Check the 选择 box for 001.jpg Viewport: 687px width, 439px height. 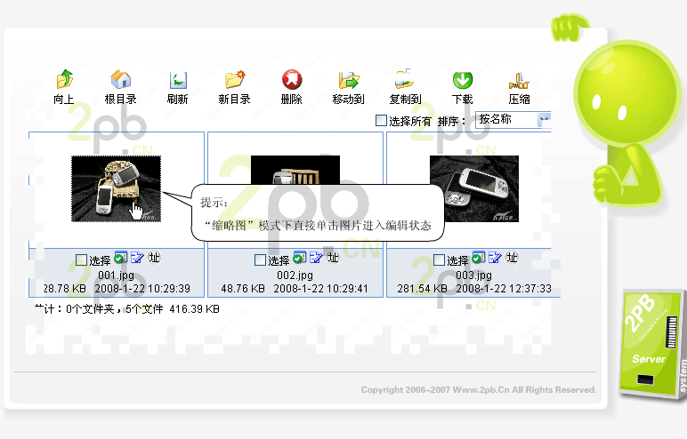[82, 260]
